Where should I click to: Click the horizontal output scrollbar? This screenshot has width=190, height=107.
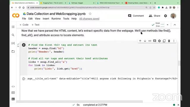tap(80, 101)
